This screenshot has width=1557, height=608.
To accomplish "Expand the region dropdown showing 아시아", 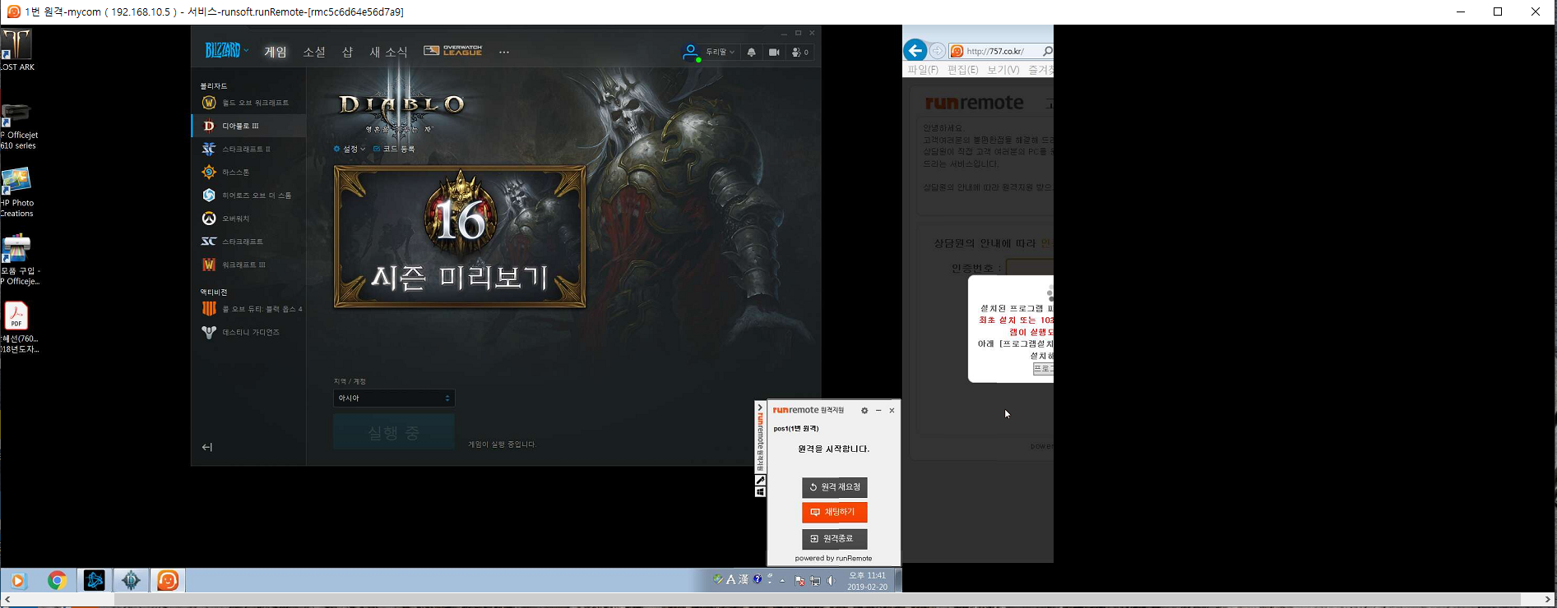I will (394, 398).
